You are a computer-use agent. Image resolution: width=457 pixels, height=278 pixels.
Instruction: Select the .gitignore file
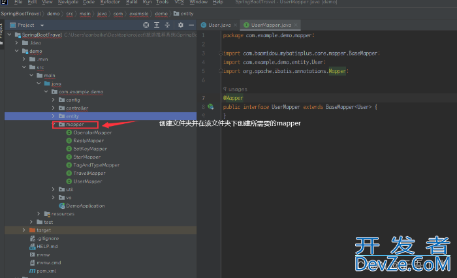(x=48, y=238)
